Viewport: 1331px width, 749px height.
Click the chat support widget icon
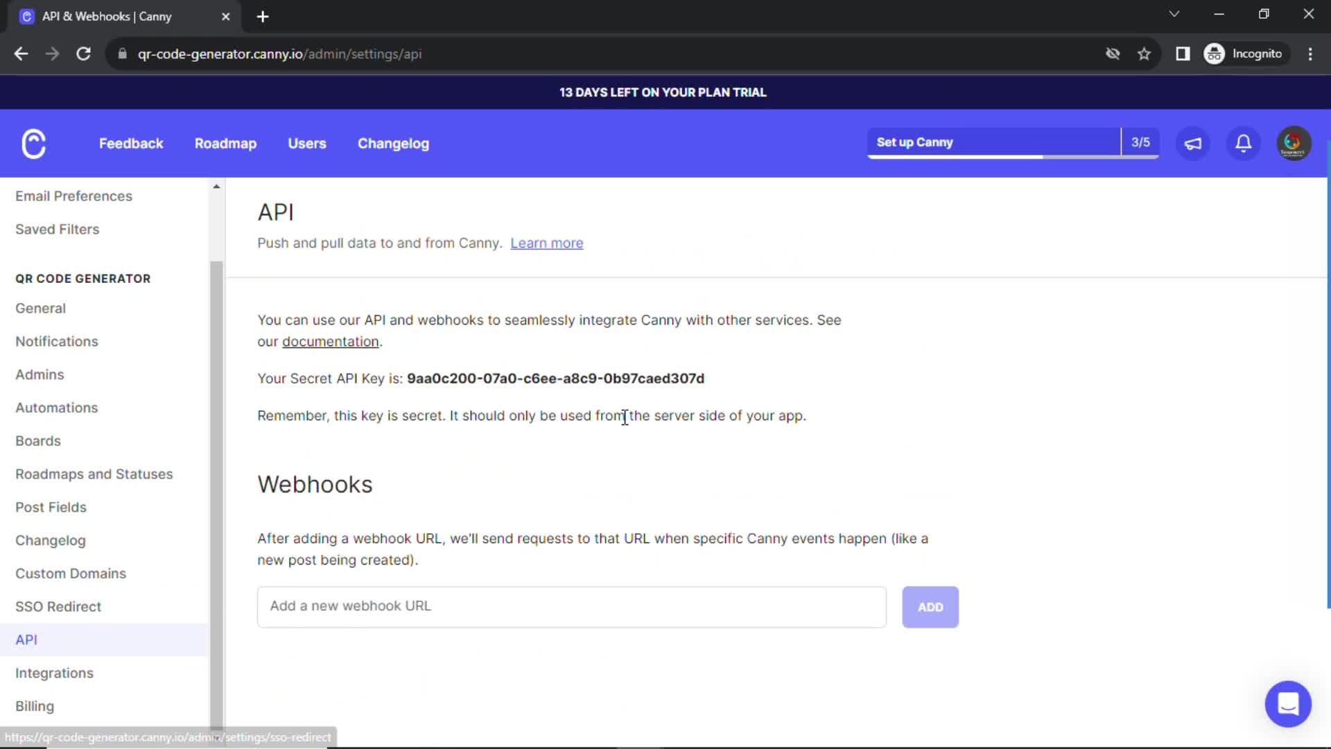(x=1288, y=703)
